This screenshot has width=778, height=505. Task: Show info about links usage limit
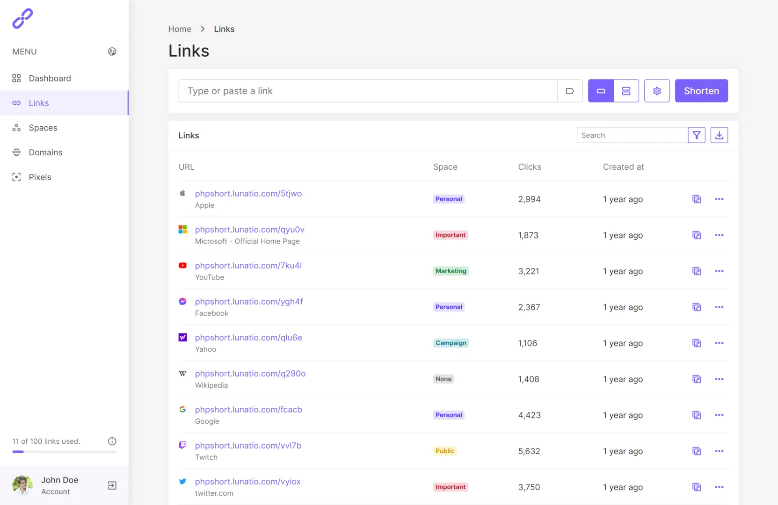coord(112,441)
